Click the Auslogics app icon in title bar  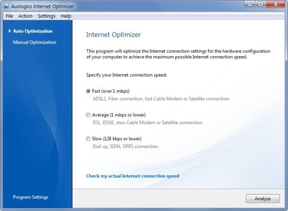pyautogui.click(x=6, y=6)
